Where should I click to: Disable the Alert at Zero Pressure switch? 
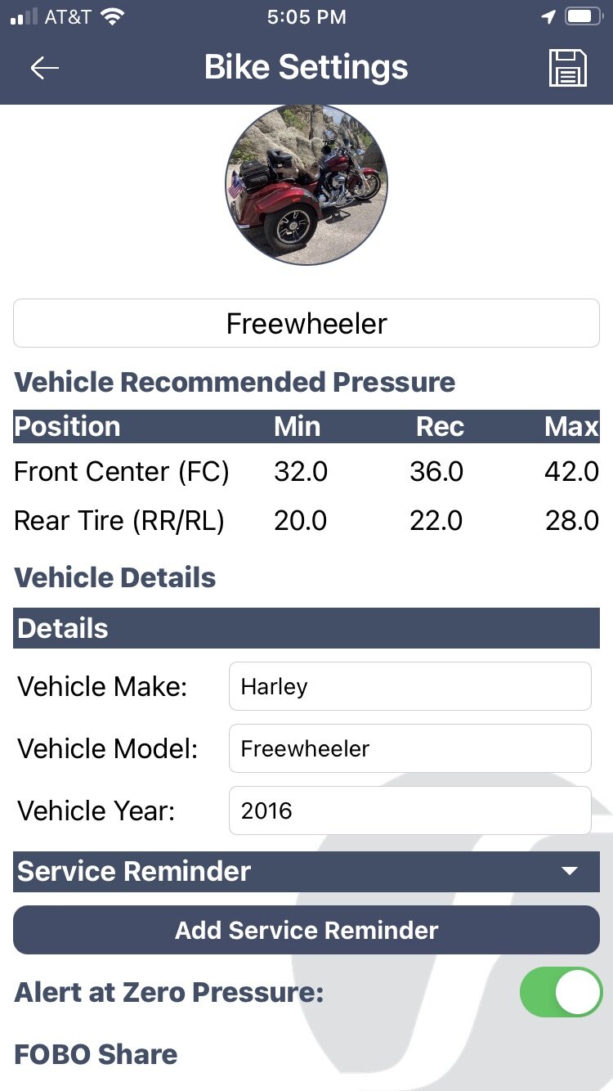click(561, 992)
